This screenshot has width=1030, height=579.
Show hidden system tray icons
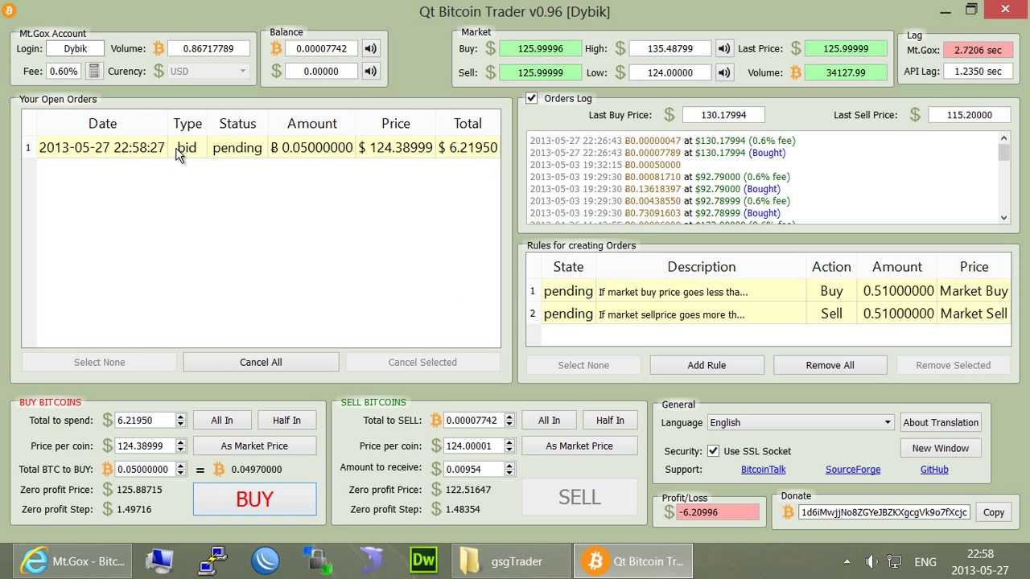point(847,561)
